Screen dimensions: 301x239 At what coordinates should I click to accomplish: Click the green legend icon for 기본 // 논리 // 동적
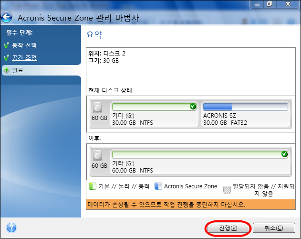[x=93, y=186]
